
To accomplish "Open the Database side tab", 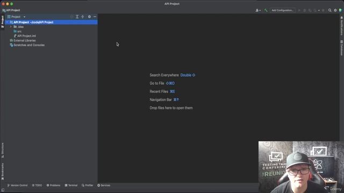I will click(342, 48).
